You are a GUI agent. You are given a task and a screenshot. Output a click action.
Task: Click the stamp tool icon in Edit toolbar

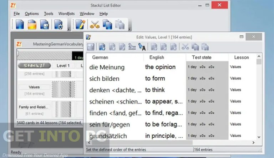132,47
